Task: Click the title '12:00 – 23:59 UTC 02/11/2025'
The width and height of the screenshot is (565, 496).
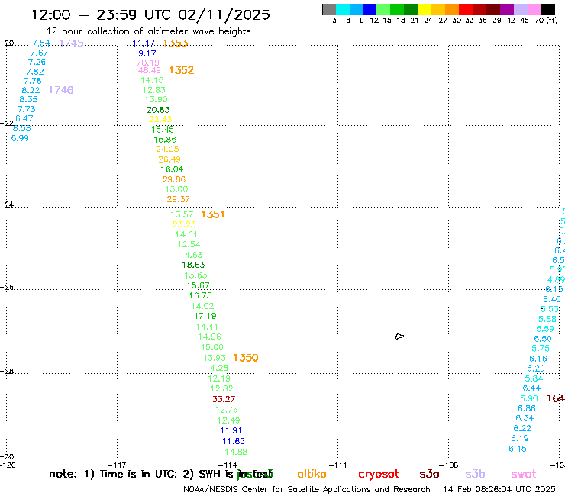Action: click(150, 14)
